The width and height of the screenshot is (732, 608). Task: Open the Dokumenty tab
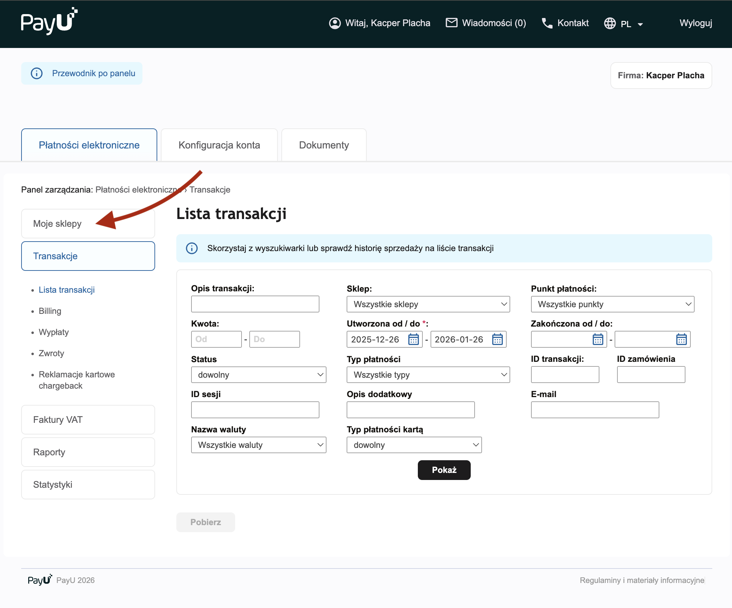pyautogui.click(x=324, y=145)
